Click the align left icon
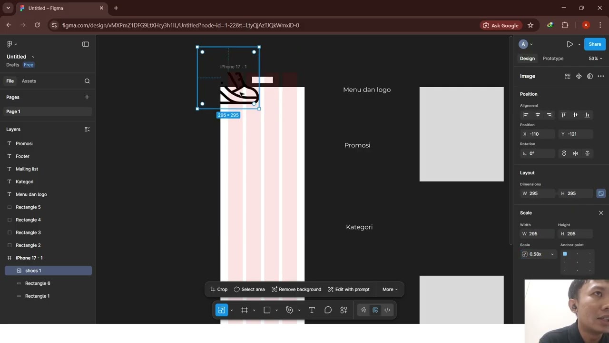This screenshot has height=343, width=609. click(x=526, y=115)
